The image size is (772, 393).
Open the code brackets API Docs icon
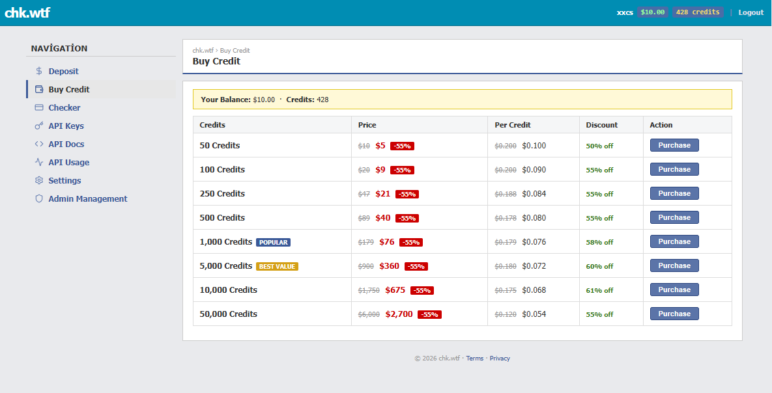[x=39, y=144]
